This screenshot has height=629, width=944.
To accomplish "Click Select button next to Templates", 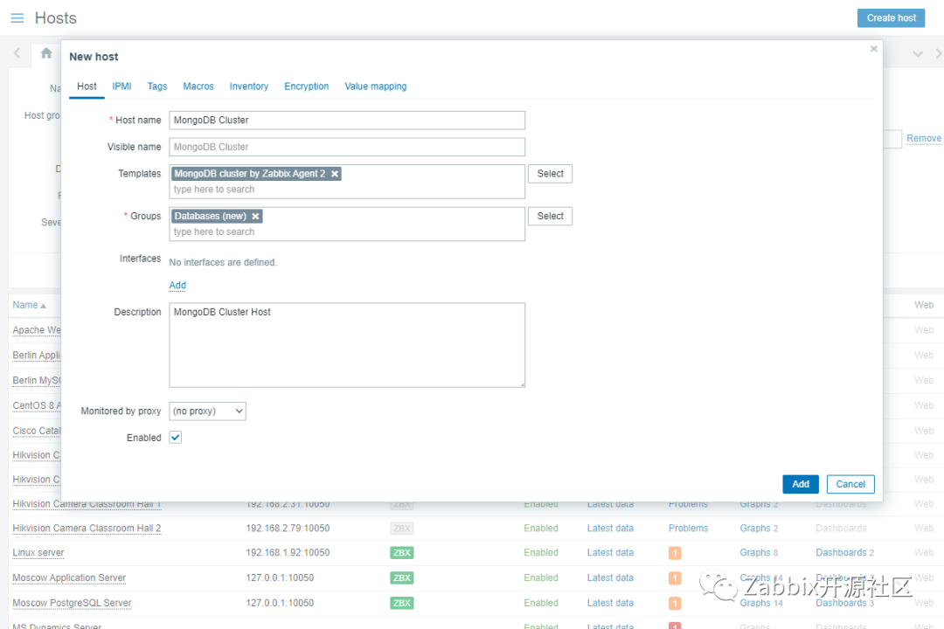I will click(x=550, y=174).
